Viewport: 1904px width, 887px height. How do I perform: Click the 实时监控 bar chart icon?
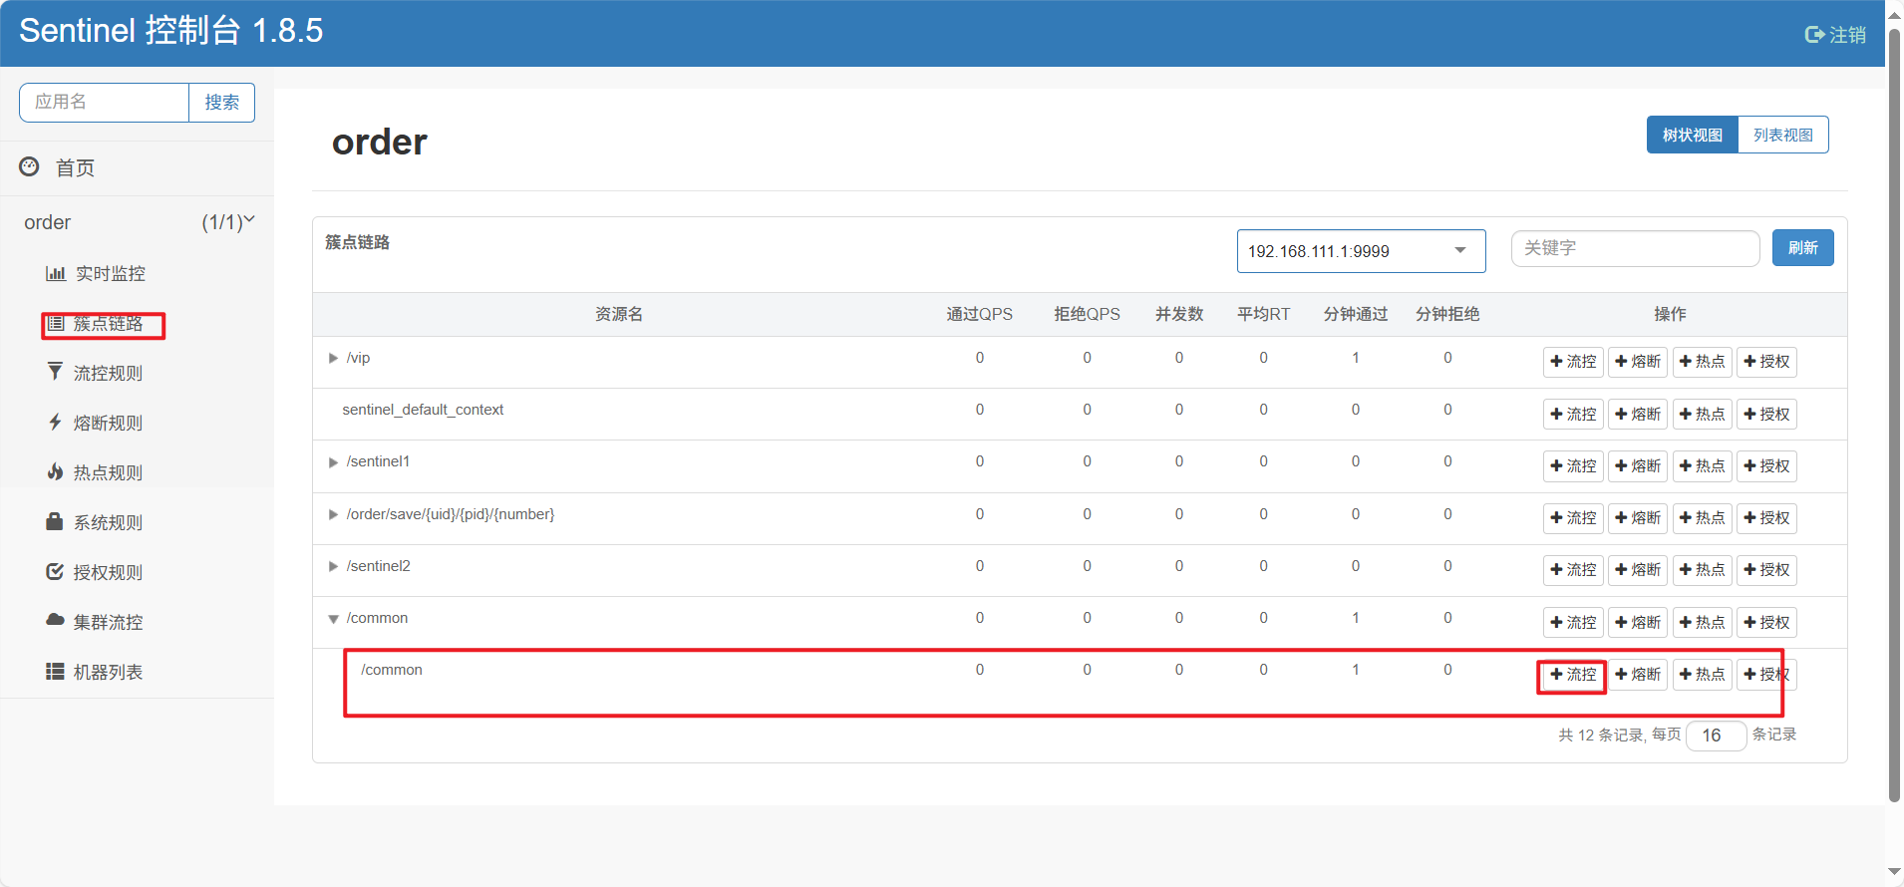56,273
